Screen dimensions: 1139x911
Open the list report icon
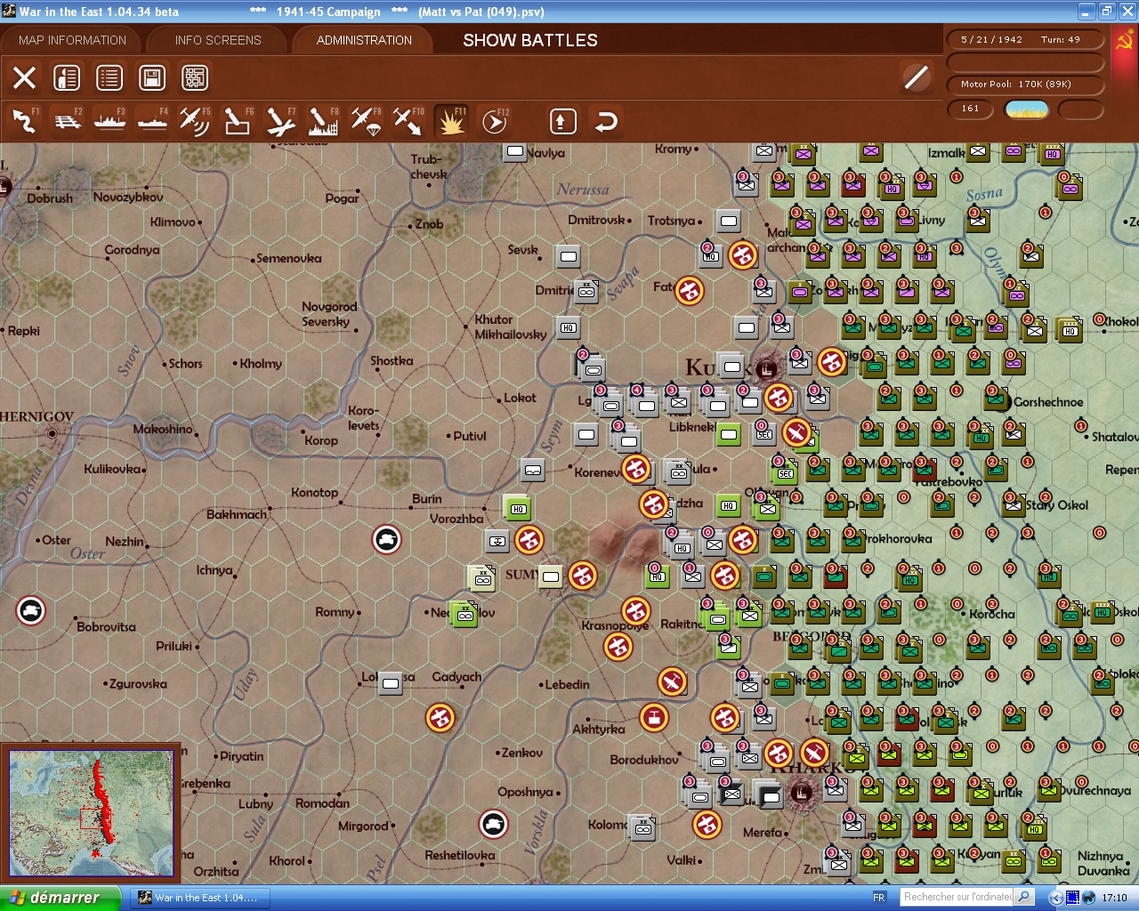pos(109,78)
